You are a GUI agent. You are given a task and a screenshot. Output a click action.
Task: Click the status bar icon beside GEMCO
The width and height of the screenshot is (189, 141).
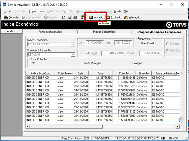pyautogui.click(x=163, y=138)
